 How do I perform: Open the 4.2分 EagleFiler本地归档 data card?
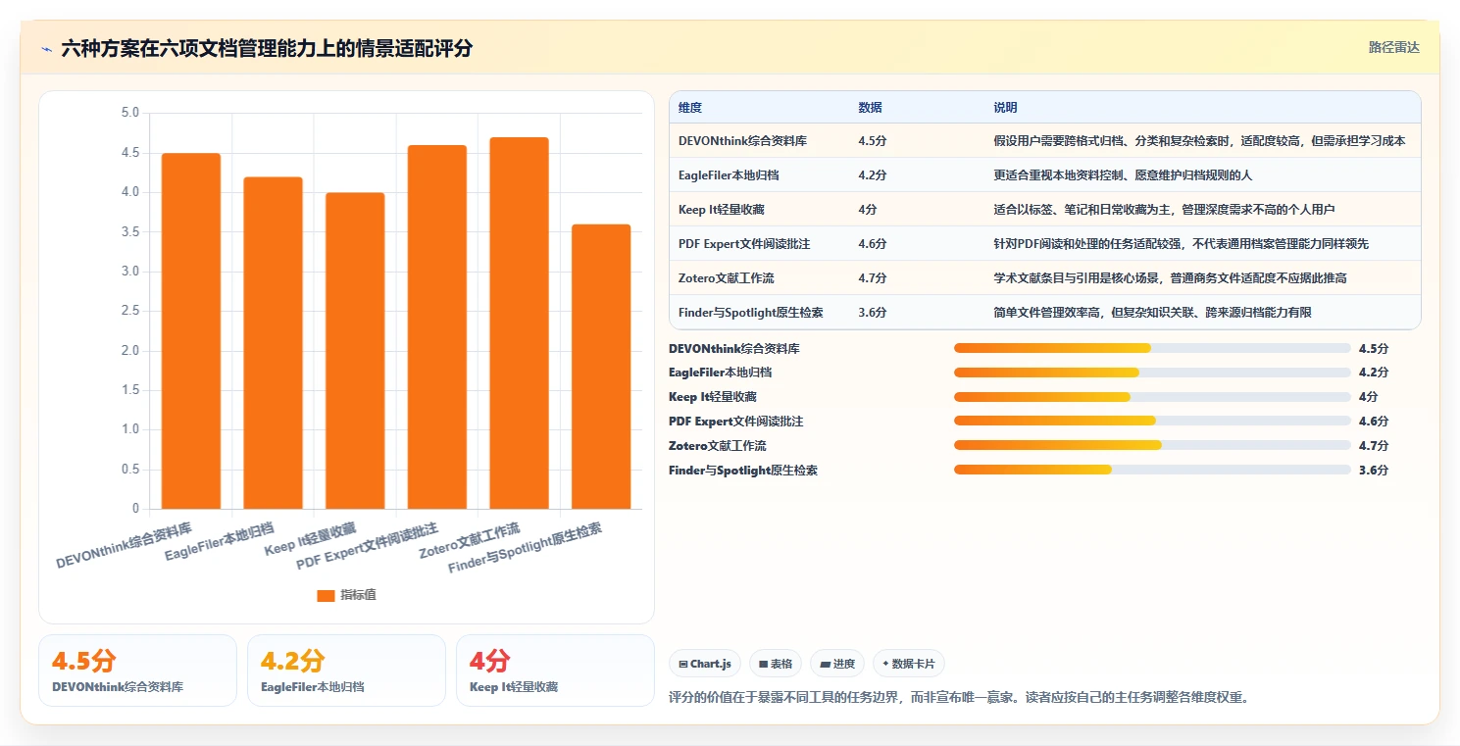(x=346, y=671)
